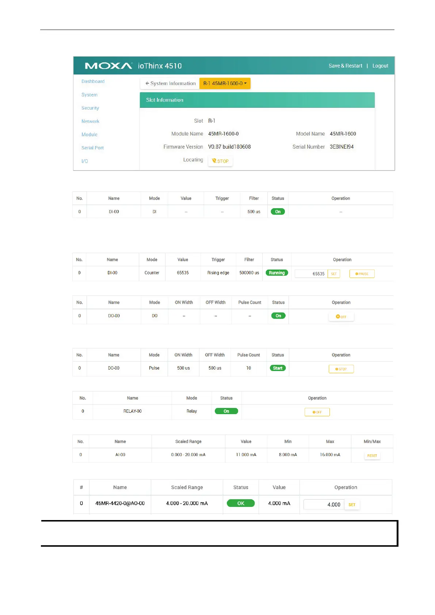Click STOP button for DO-00 pulse
The image size is (435, 615).
[x=341, y=369]
